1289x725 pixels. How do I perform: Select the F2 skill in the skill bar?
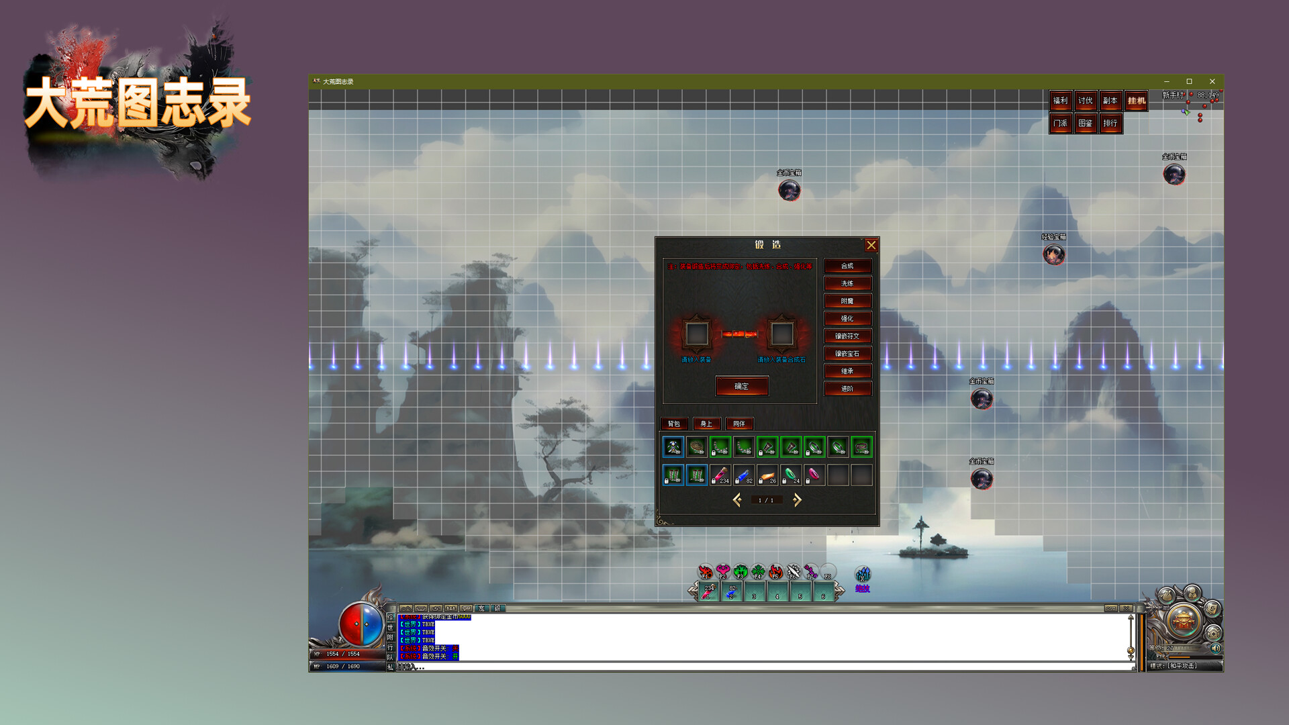coord(723,571)
